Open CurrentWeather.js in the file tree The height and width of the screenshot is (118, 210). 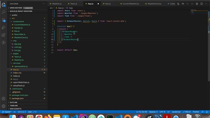tap(27, 25)
